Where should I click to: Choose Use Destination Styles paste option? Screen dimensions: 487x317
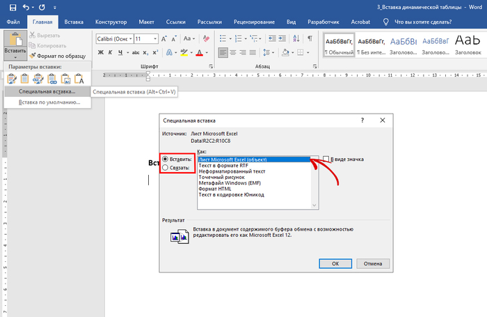[24, 79]
